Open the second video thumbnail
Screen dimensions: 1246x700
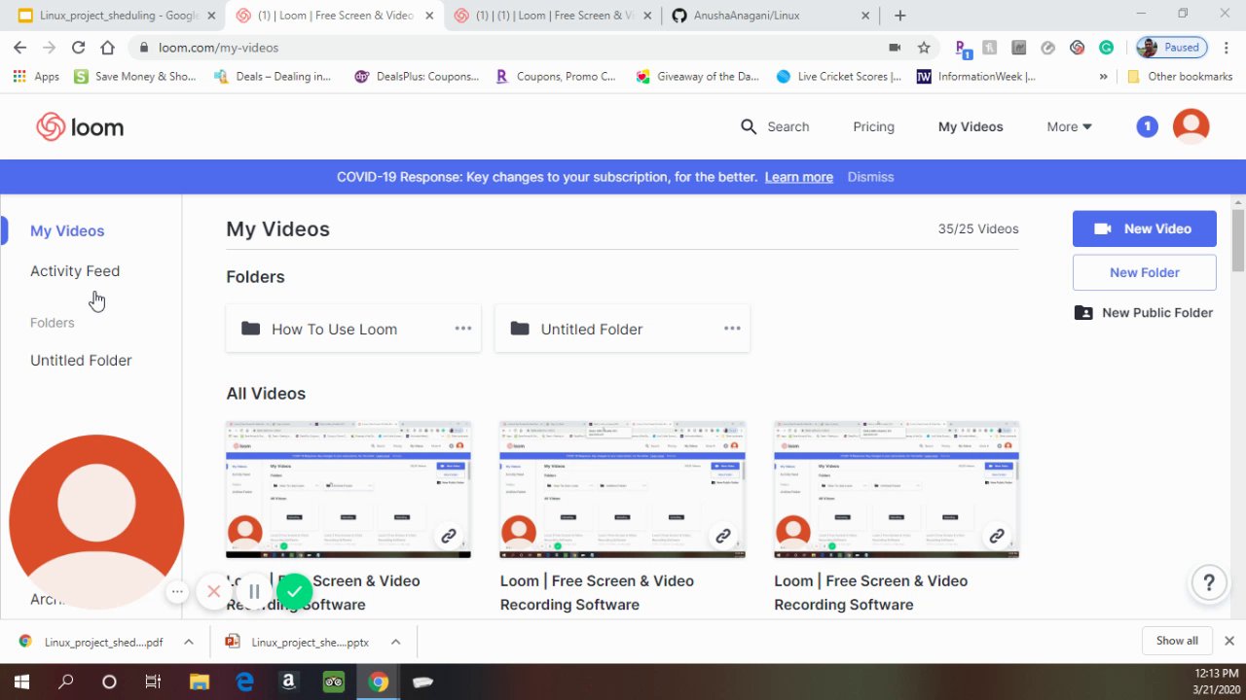623,489
